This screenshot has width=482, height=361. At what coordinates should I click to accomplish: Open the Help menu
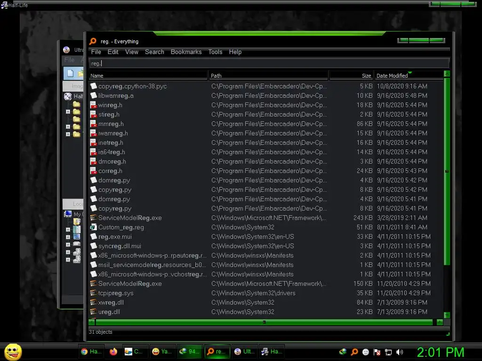coord(235,52)
